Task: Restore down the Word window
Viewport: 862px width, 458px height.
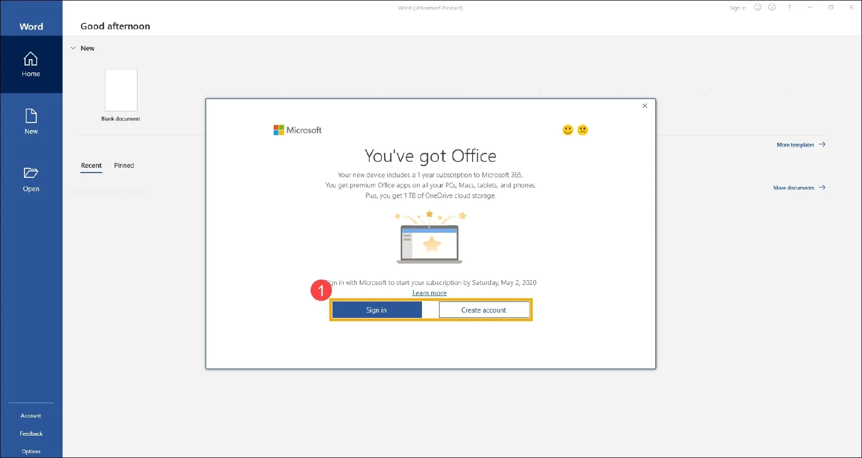Action: click(831, 7)
